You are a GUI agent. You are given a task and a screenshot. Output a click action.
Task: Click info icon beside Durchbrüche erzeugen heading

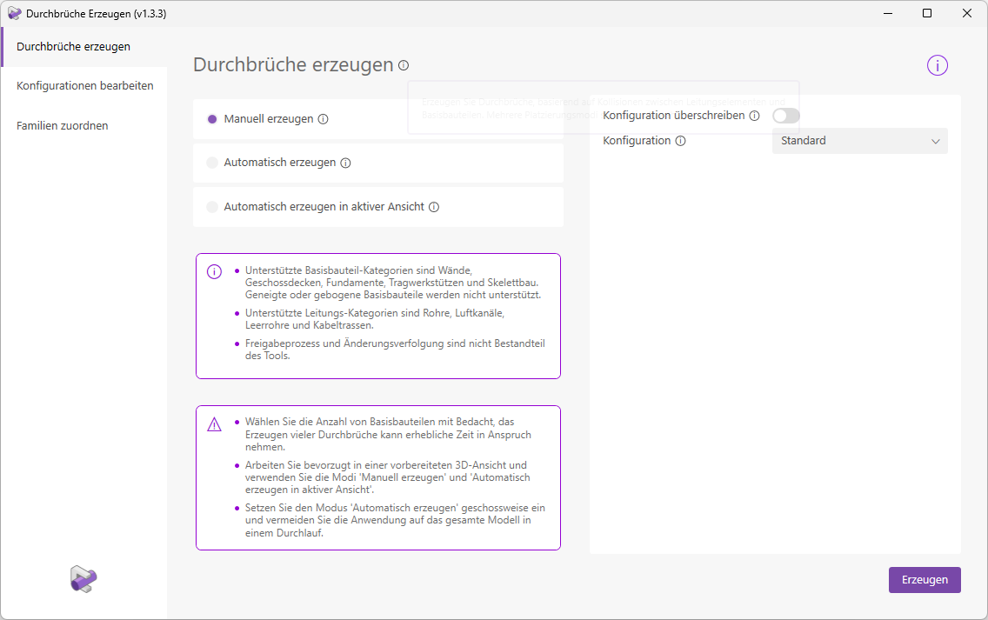click(404, 65)
